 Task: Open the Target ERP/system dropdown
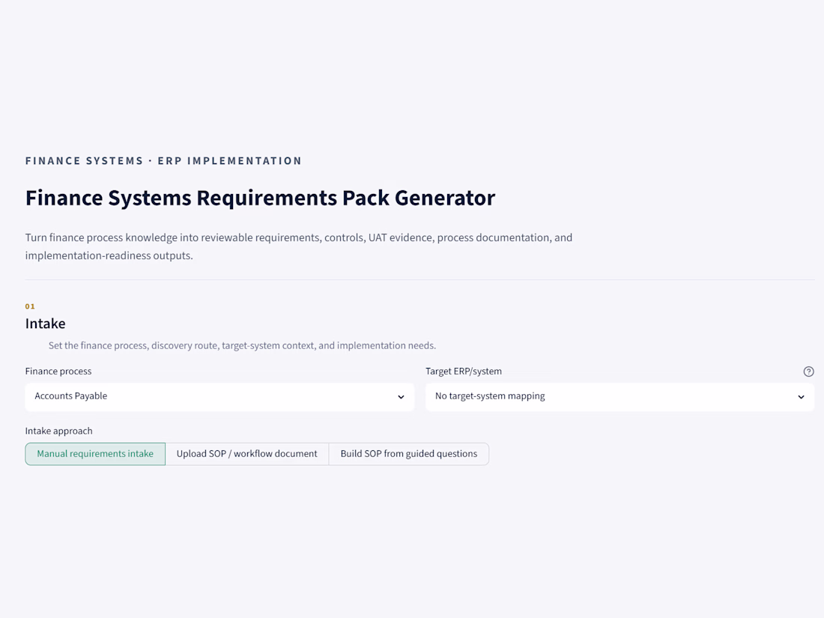pyautogui.click(x=619, y=396)
